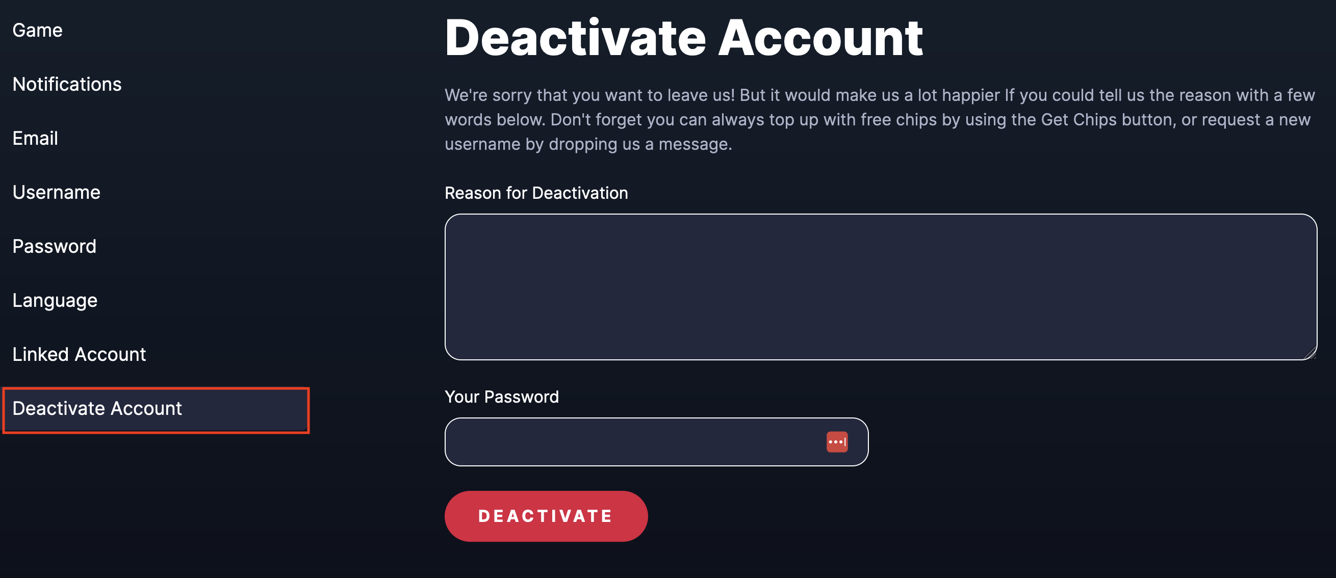
Task: Click the red password manager icon
Action: [837, 442]
